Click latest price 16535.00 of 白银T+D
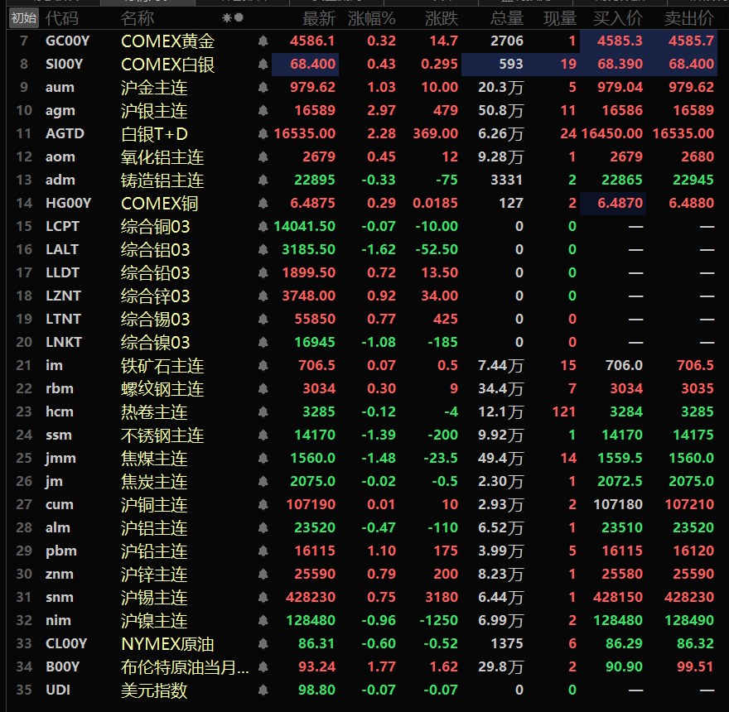This screenshot has height=712, width=729. point(305,134)
